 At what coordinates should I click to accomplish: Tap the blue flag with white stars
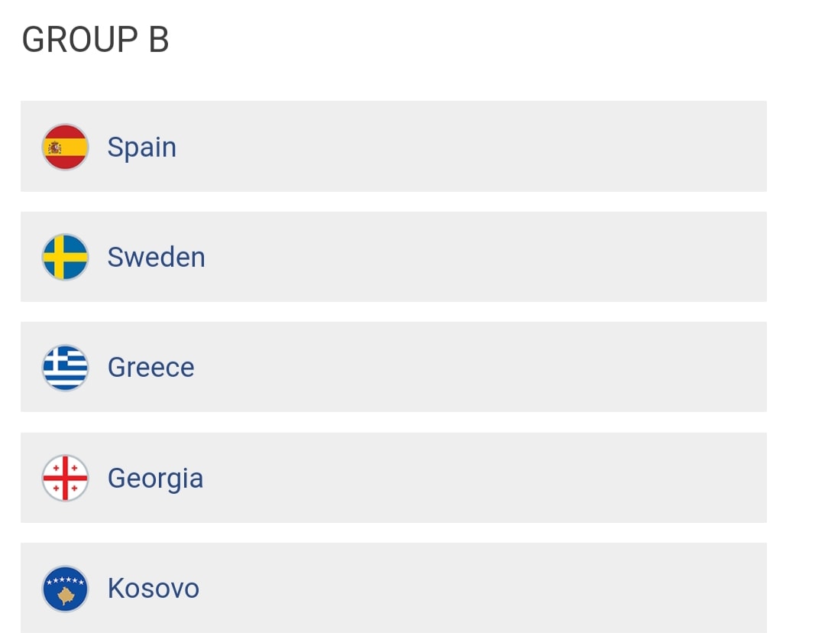tap(65, 589)
